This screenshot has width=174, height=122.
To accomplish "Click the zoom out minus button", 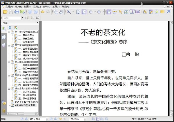I will coord(91,12).
